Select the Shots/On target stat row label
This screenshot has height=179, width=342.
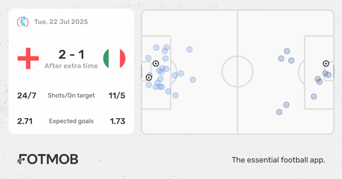[71, 96]
